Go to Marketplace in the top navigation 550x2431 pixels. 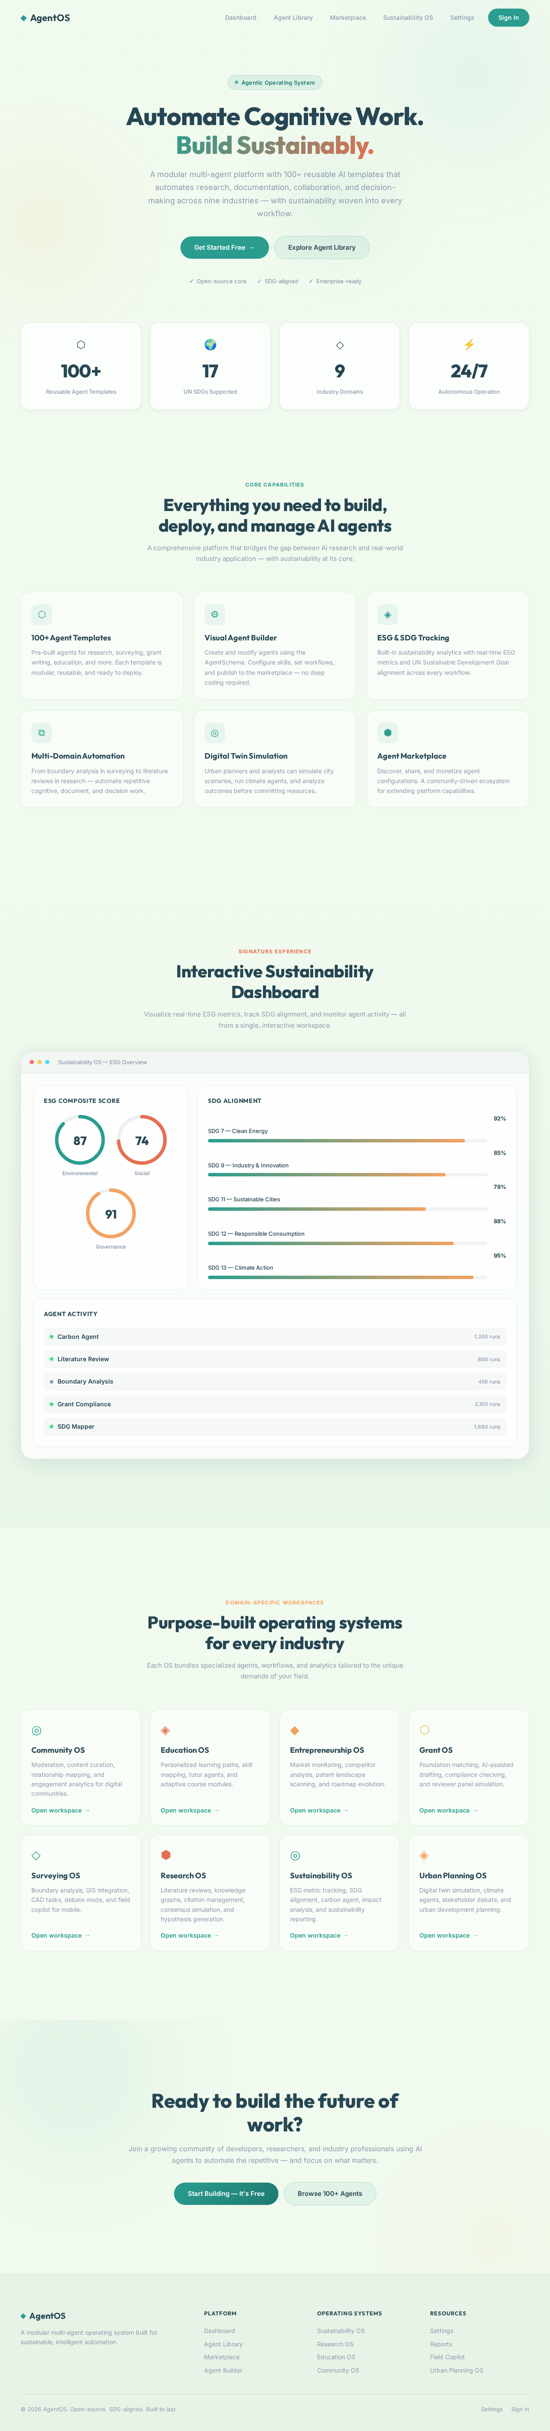point(348,18)
